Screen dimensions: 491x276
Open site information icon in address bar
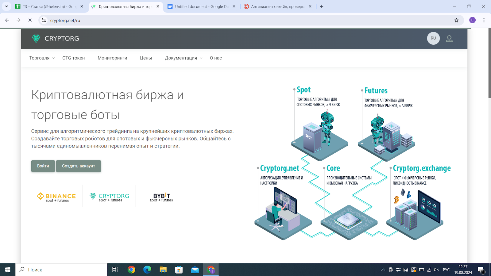(44, 20)
